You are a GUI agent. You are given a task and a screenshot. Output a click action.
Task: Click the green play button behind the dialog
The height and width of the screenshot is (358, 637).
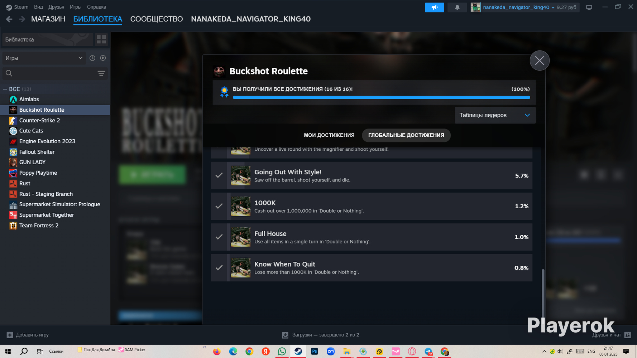coord(152,174)
